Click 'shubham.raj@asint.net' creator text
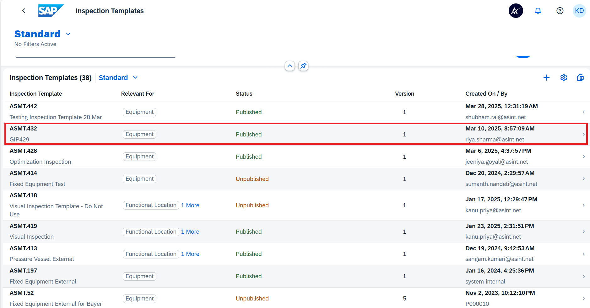 click(495, 117)
